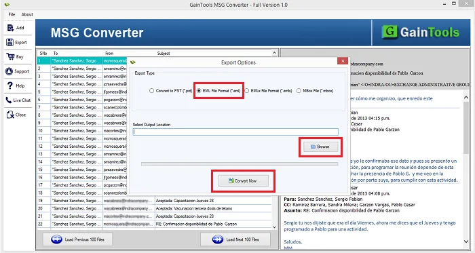Image resolution: width=475 pixels, height=253 pixels.
Task: Click the Convert Now button
Action: coord(243,180)
